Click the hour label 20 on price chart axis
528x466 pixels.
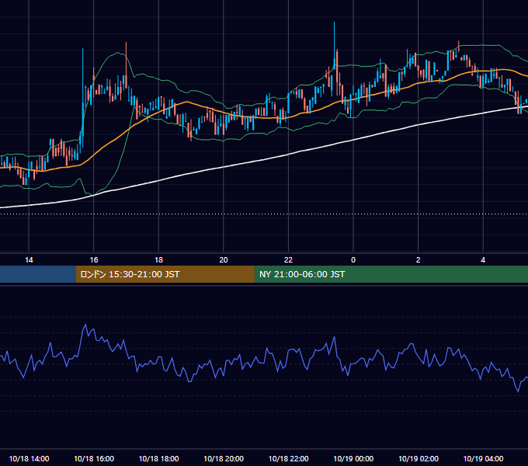(x=224, y=259)
